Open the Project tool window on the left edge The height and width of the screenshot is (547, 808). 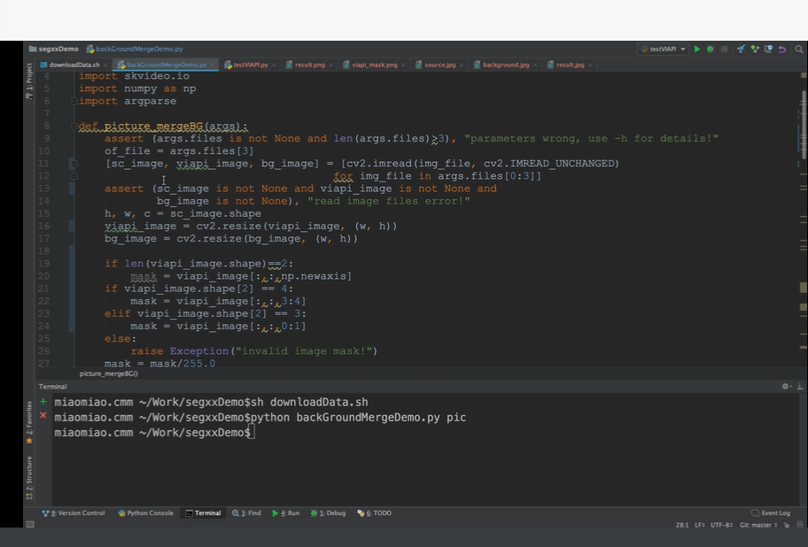[29, 81]
